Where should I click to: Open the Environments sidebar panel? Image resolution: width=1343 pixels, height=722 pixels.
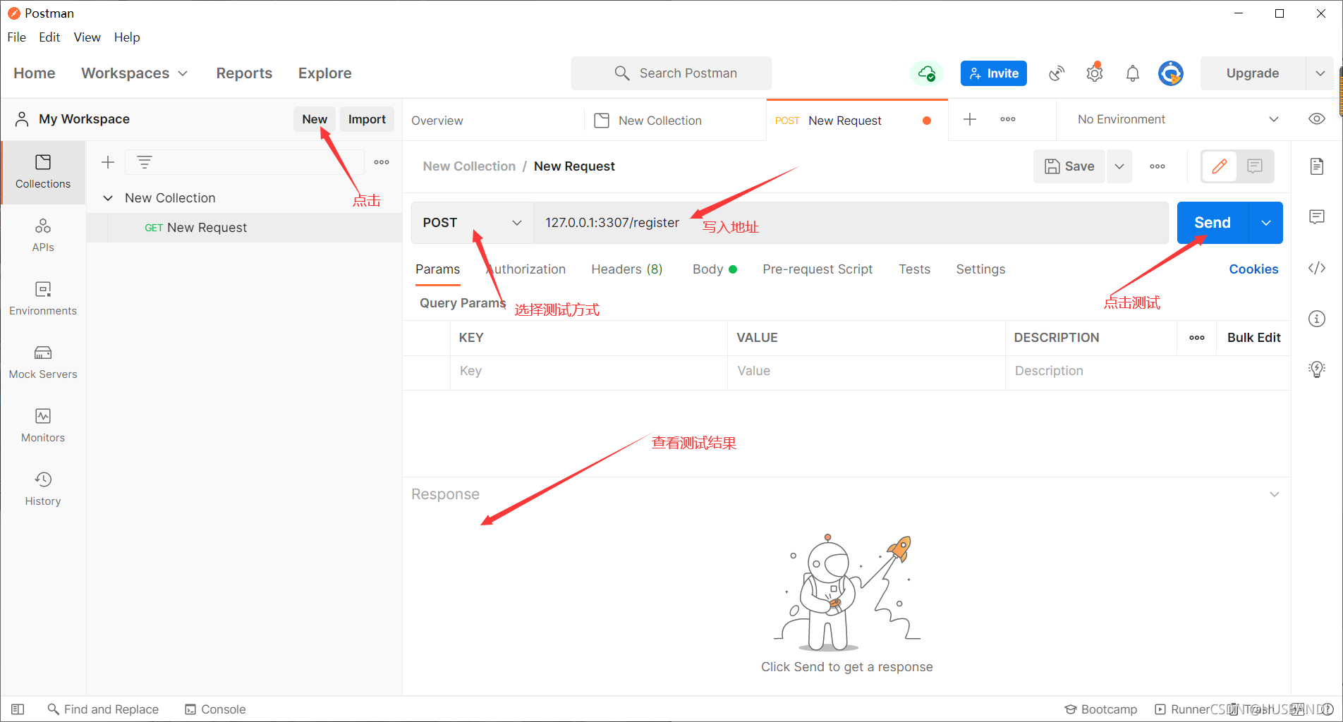[x=43, y=299]
